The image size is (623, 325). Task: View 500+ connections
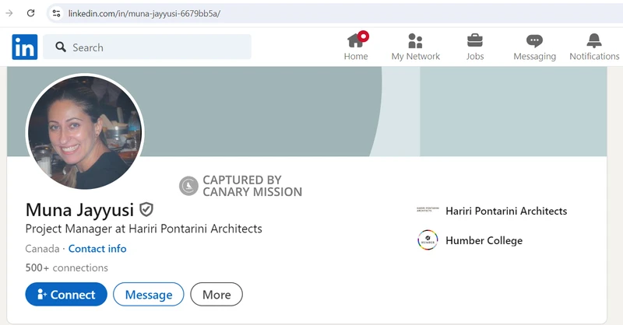pyautogui.click(x=67, y=268)
